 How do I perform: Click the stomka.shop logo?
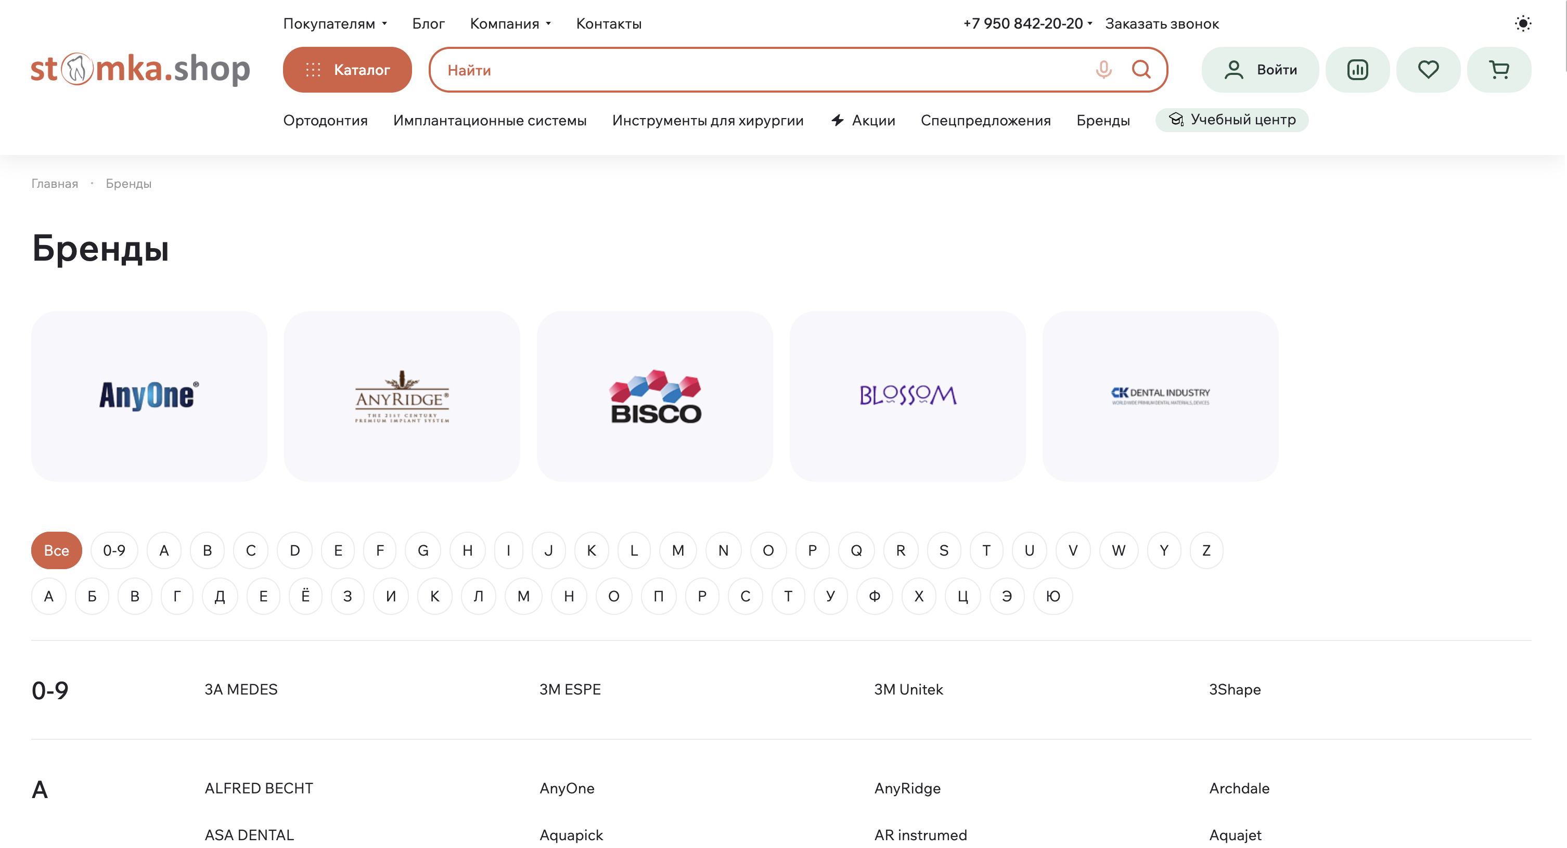[140, 69]
